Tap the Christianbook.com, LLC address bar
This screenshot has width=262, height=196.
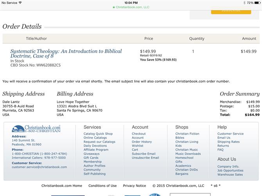(x=131, y=7)
